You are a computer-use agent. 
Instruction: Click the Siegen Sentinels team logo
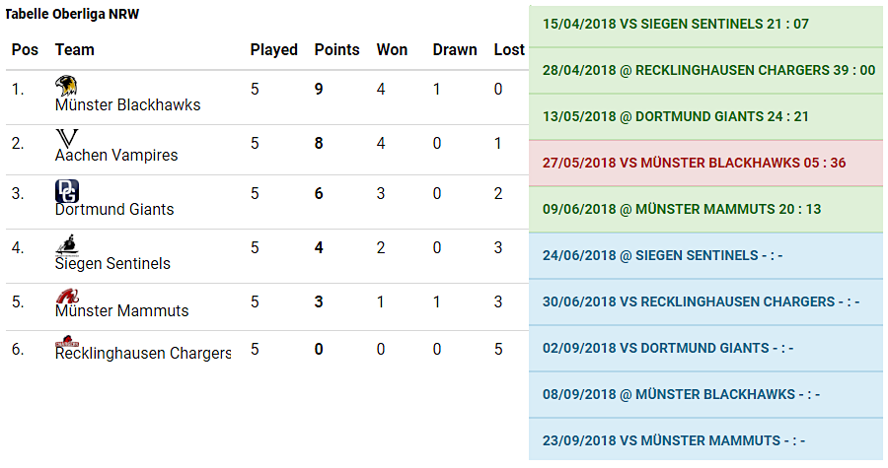[67, 245]
